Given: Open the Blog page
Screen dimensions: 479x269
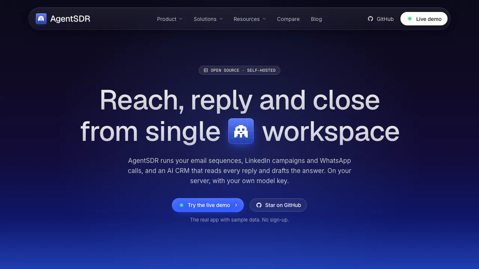Looking at the screenshot, I should point(316,19).
